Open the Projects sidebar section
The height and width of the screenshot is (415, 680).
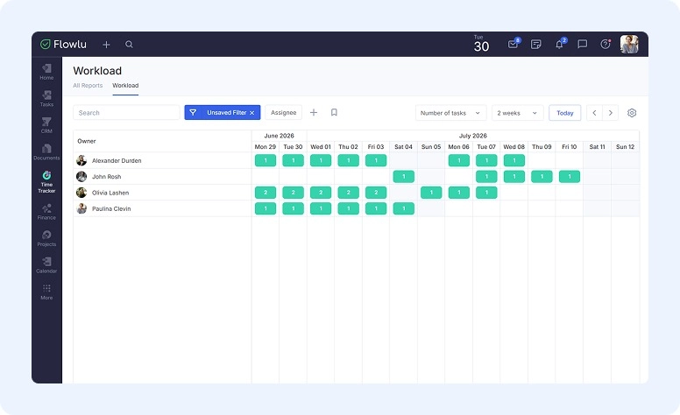46,239
